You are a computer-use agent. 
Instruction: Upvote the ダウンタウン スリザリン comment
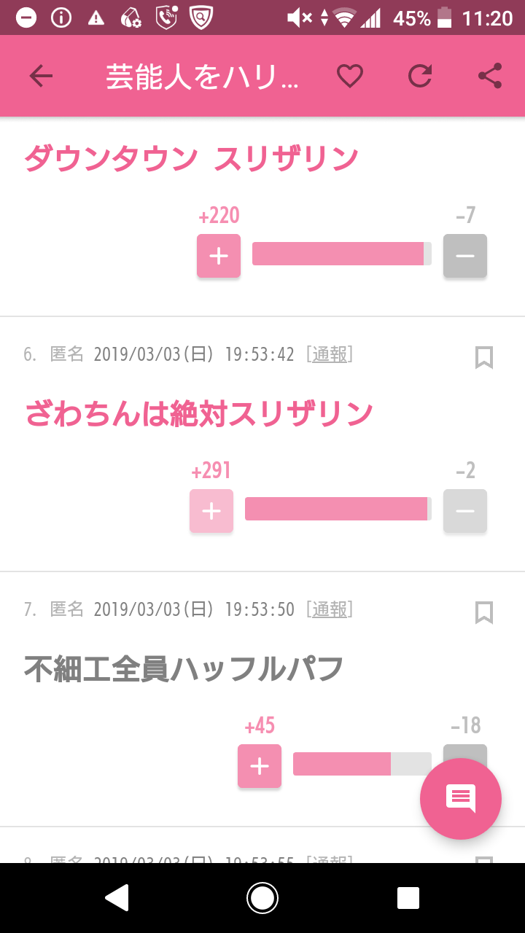(x=219, y=256)
